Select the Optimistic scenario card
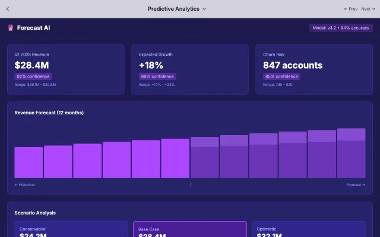The image size is (380, 237). coord(309,229)
